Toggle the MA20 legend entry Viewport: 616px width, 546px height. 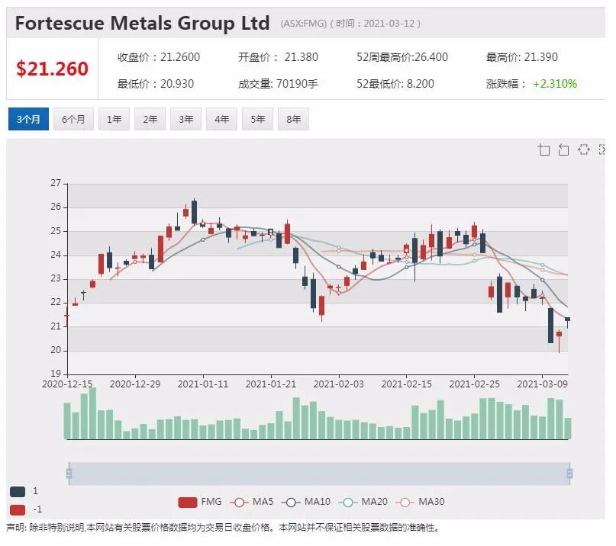point(363,502)
